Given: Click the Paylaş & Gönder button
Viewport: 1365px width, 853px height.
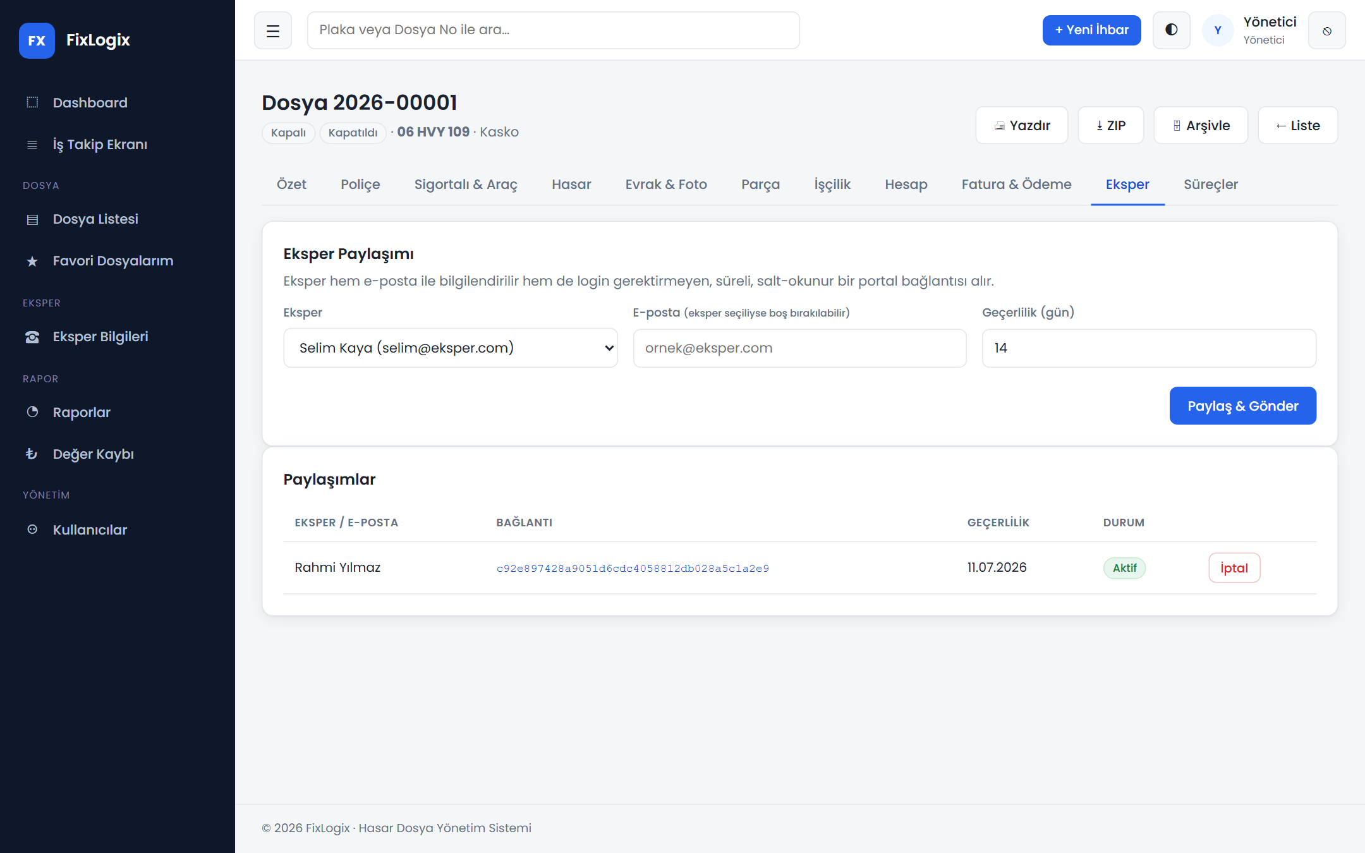Looking at the screenshot, I should 1242,406.
